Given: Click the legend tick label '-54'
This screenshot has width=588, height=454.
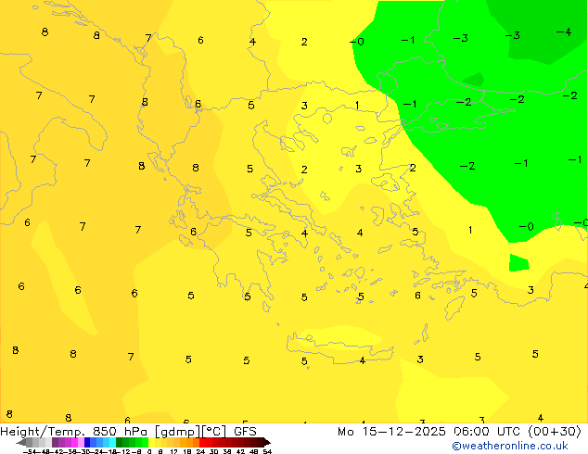Looking at the screenshot, I should click(29, 451).
